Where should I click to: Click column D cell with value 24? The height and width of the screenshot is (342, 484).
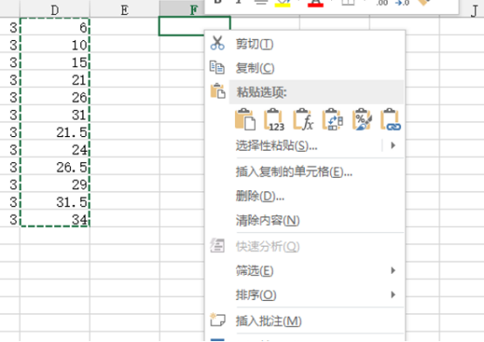pos(55,149)
